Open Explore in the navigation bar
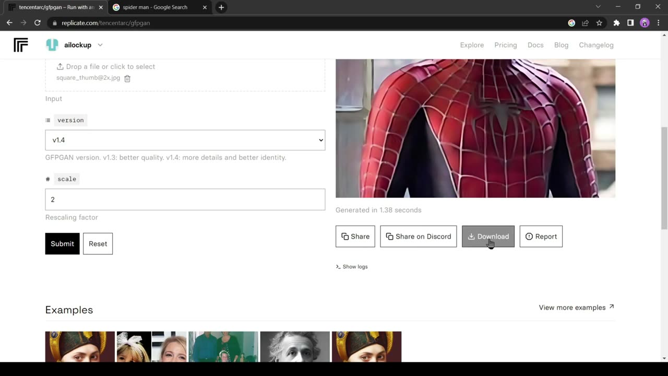Image resolution: width=668 pixels, height=376 pixels. [472, 45]
